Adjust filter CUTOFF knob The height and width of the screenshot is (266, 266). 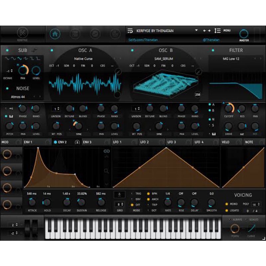(228, 109)
